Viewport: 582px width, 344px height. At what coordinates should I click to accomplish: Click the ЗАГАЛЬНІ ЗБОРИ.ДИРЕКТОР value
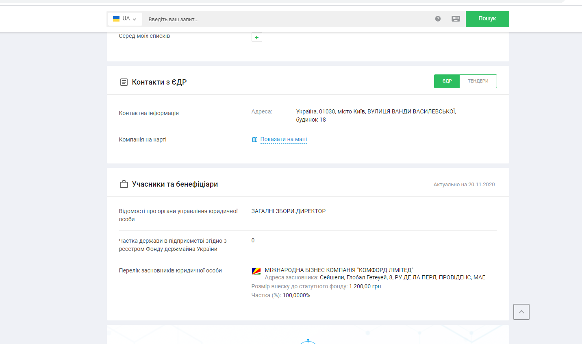coord(289,211)
